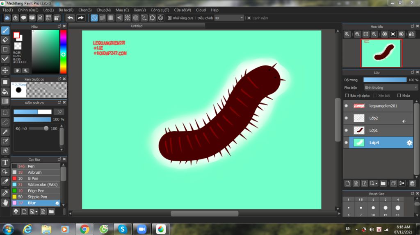Select the Move tool
Viewport: 420px width, 235px height.
coord(5,70)
